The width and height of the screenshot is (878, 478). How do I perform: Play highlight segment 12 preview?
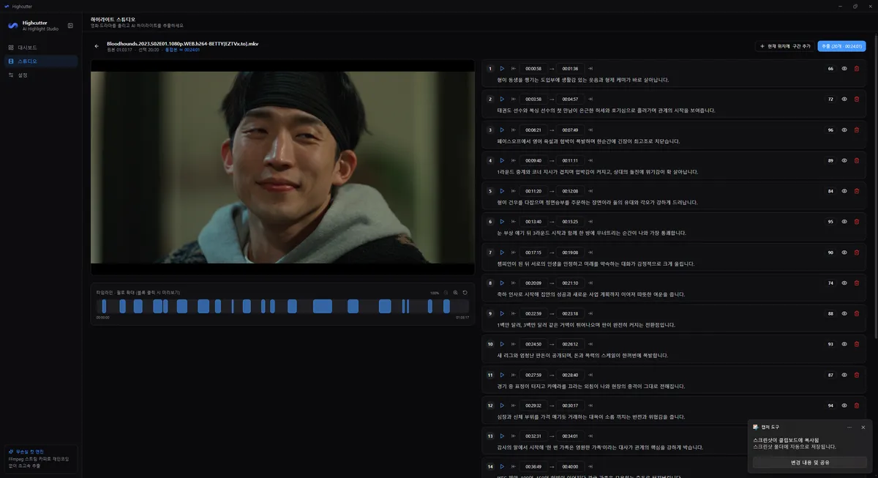502,406
